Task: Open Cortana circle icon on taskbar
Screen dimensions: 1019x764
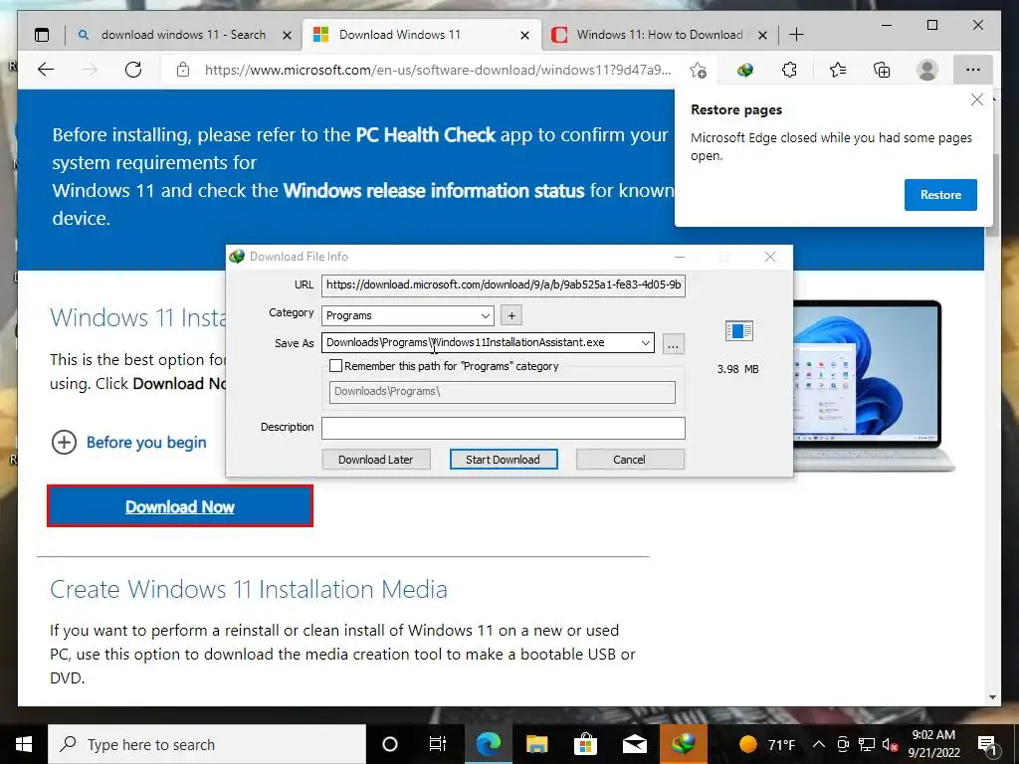Action: (390, 744)
